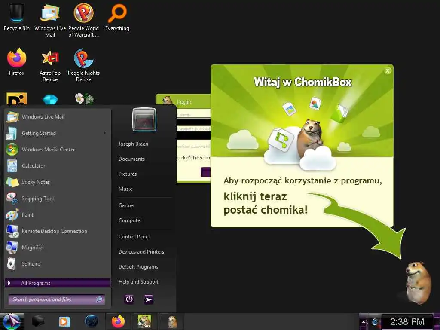Screen dimensions: 440x330
Task: Open Paint from Start menu
Action: pyautogui.click(x=58, y=215)
